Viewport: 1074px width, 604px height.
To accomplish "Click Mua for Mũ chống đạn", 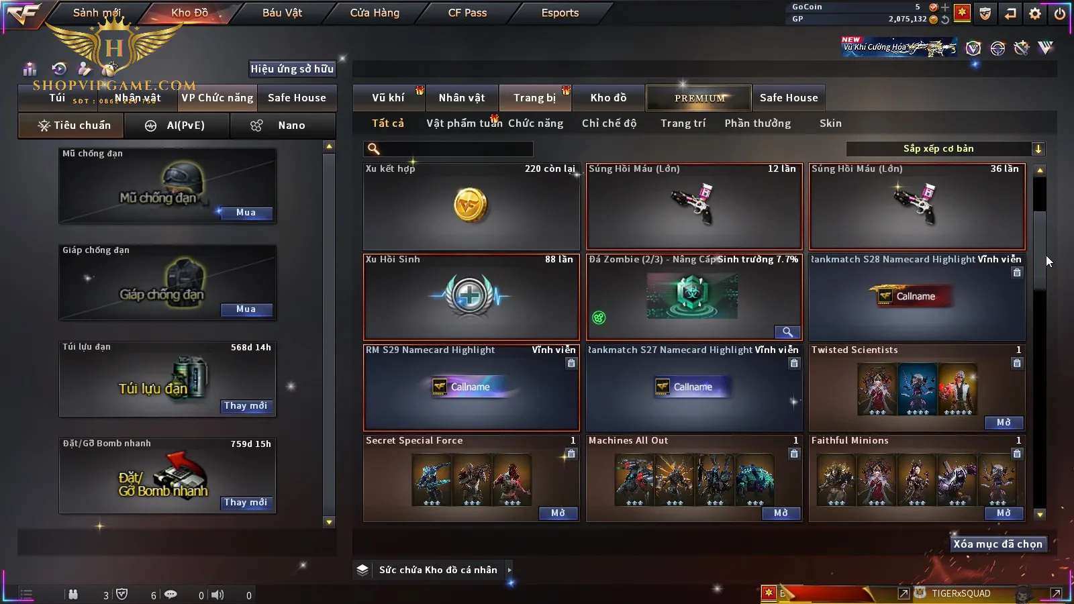I will pyautogui.click(x=246, y=213).
